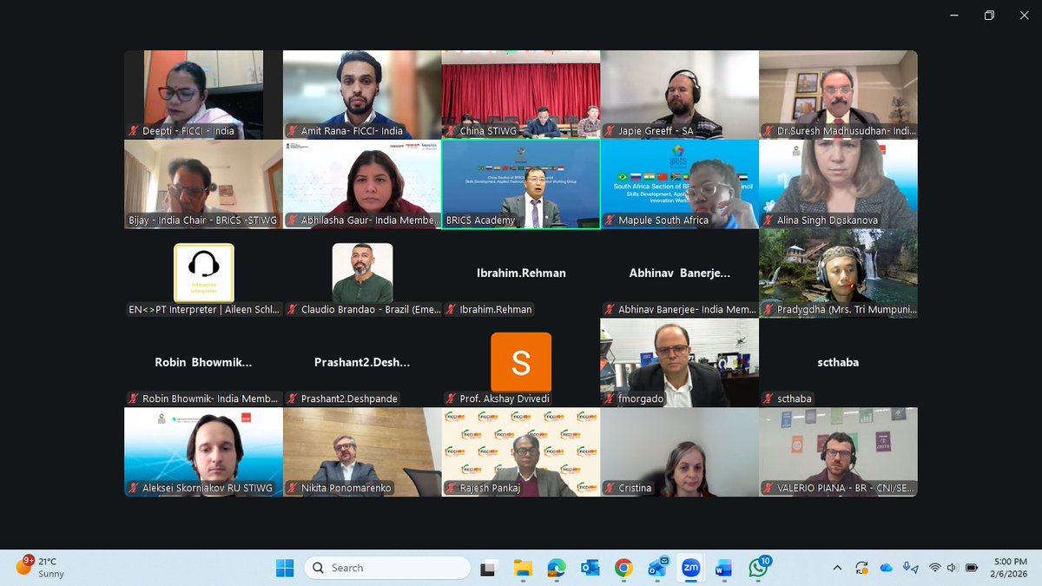This screenshot has width=1042, height=586.
Task: Click the EN<>PT Interpreter headset avatar
Action: tap(204, 273)
